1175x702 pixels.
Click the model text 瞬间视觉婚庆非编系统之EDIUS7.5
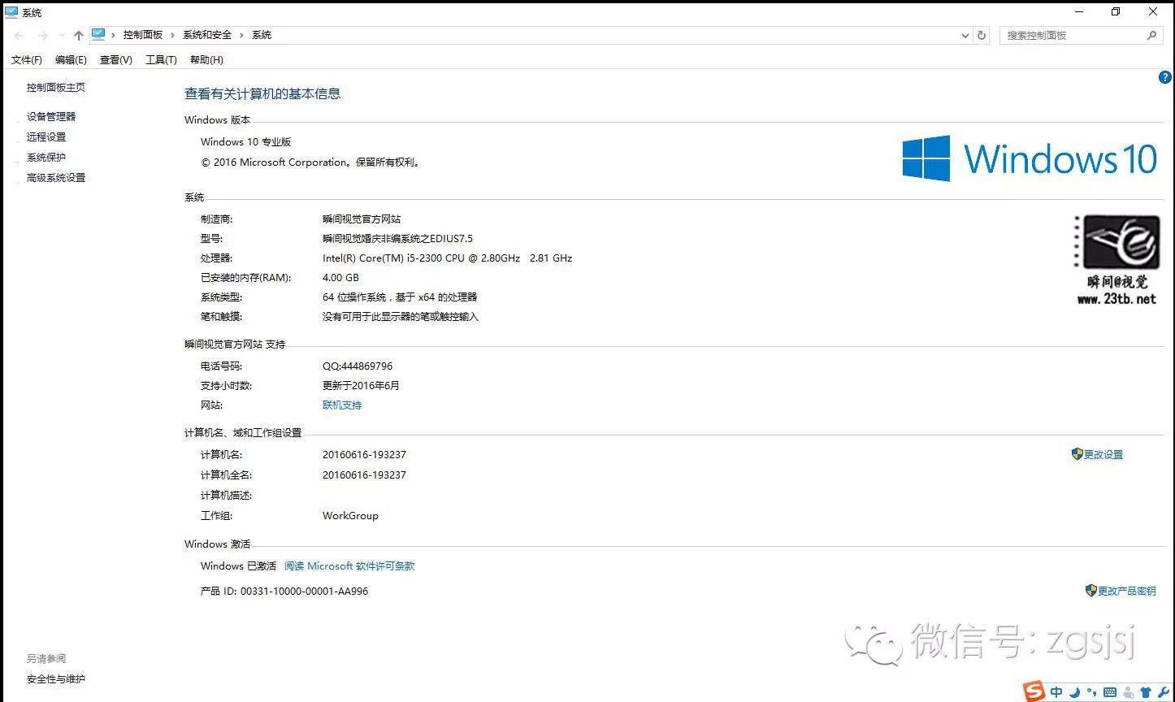click(x=397, y=239)
